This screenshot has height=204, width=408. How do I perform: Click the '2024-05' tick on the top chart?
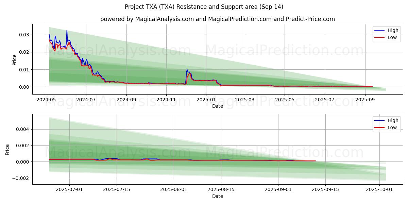[46, 100]
